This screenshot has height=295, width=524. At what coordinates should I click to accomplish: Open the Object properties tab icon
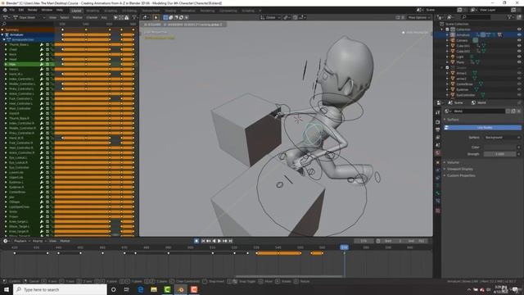438,162
